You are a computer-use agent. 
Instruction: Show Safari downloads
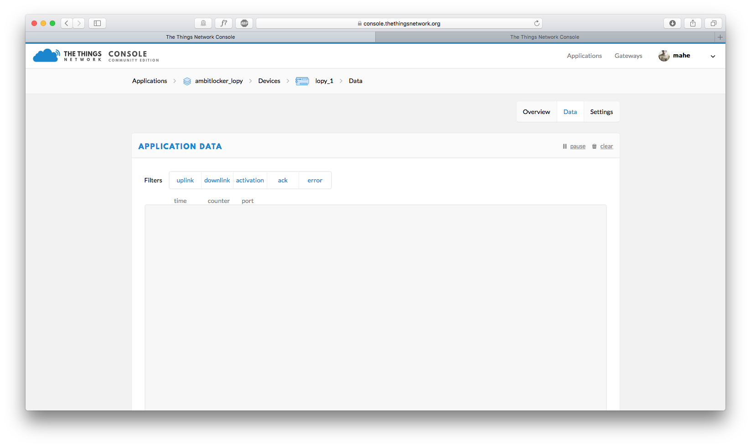click(x=673, y=23)
